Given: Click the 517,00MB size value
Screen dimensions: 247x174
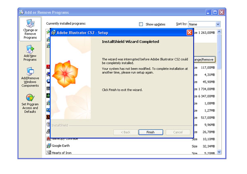Looking at the screenshot, I should point(208,118).
